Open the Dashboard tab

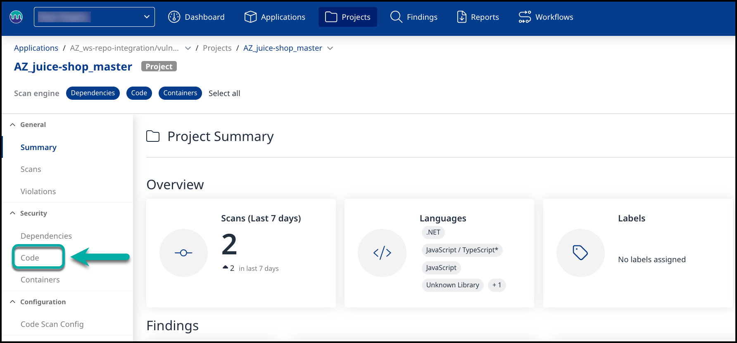coord(196,17)
